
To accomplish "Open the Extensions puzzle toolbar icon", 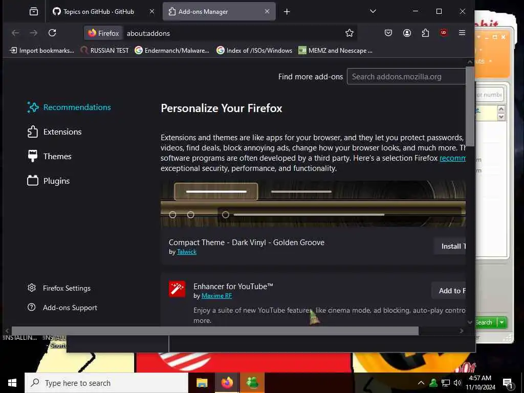I will click(425, 33).
